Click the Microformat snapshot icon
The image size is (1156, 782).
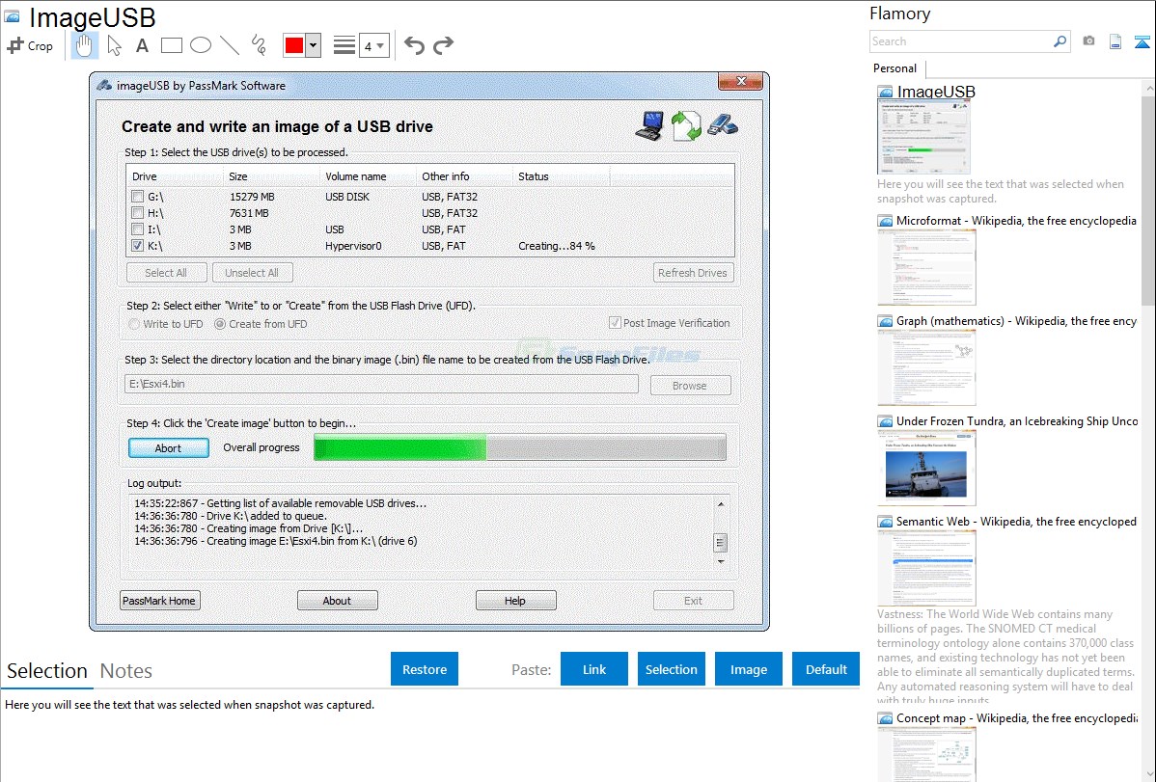885,221
